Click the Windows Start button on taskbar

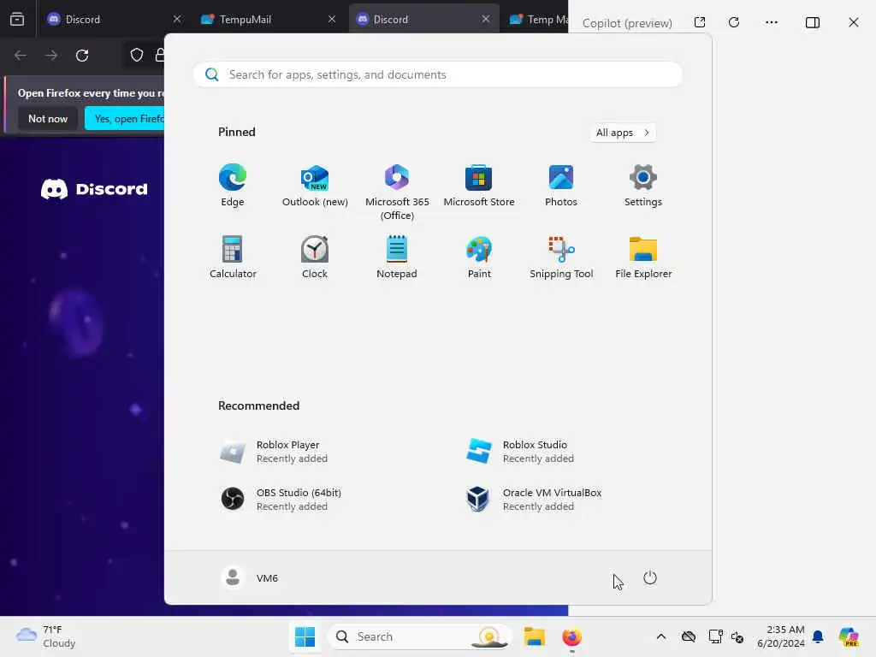click(x=305, y=636)
